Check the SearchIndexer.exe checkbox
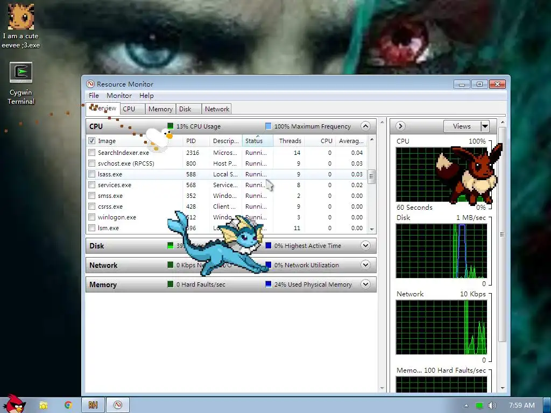The height and width of the screenshot is (413, 551). 91,152
